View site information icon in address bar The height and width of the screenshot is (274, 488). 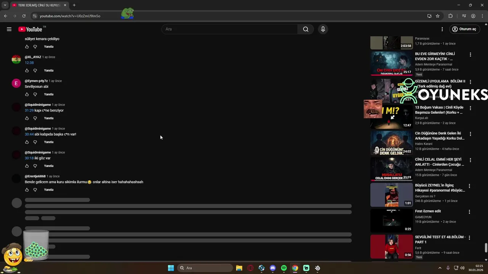tap(35, 16)
